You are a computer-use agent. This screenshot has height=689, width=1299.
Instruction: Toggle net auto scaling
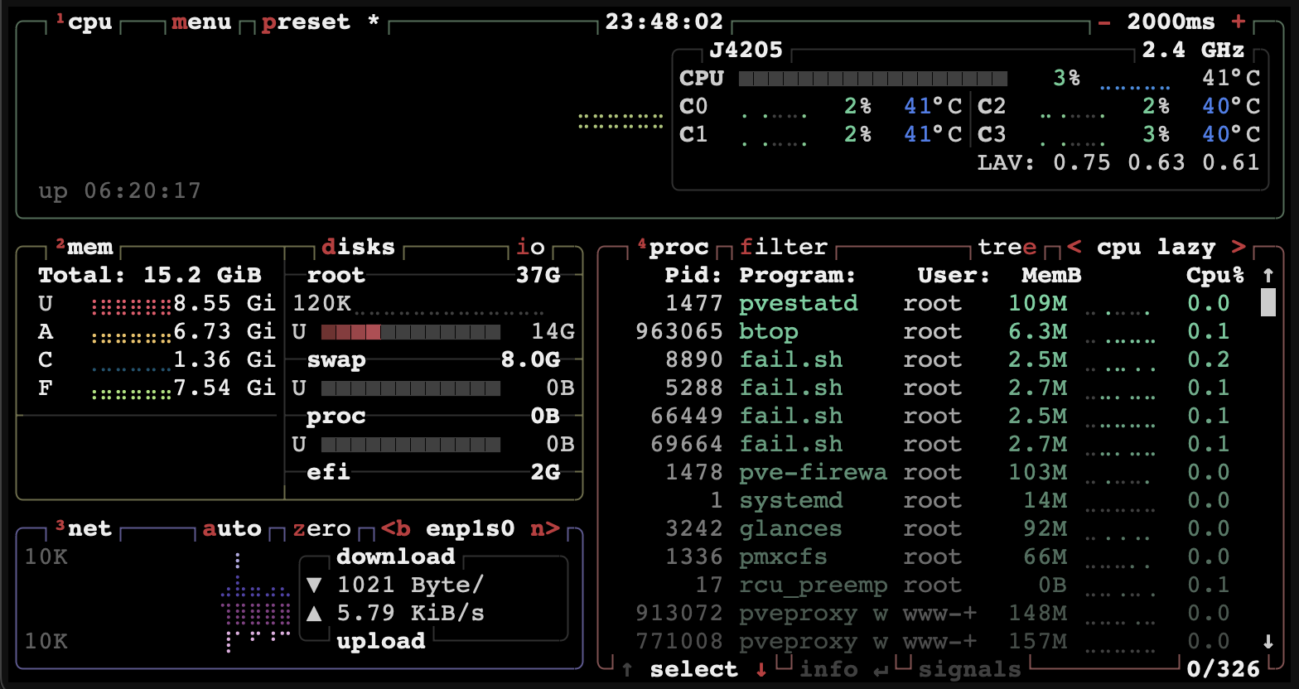tap(232, 529)
